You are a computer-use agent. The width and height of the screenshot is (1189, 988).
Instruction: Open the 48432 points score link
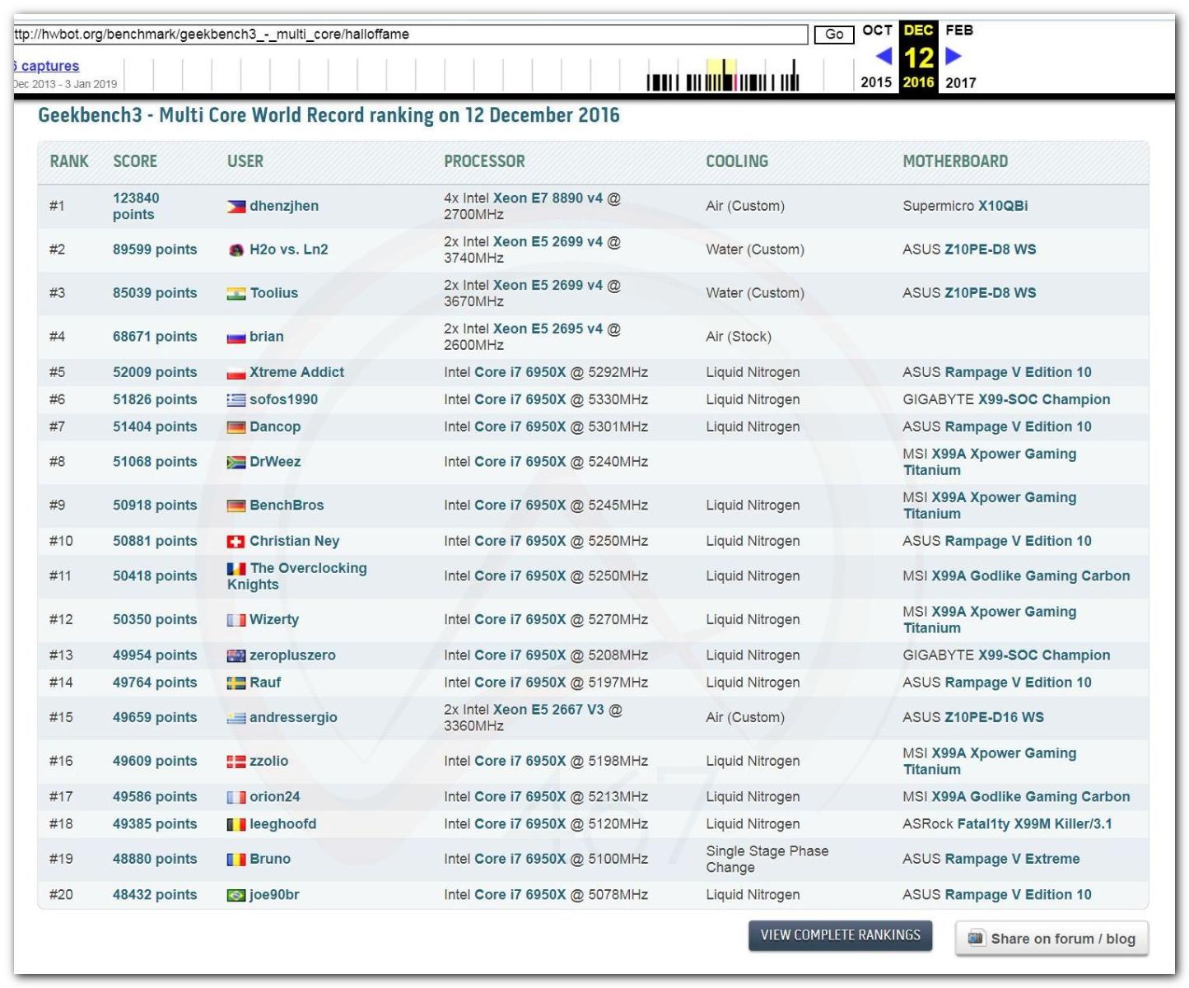(x=155, y=896)
